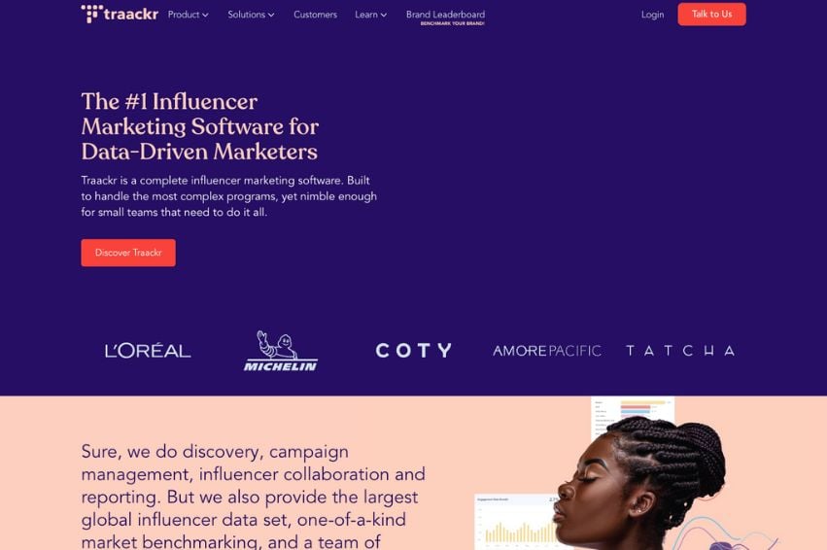The height and width of the screenshot is (550, 827).
Task: Click the COTY brand logo
Action: 414,351
